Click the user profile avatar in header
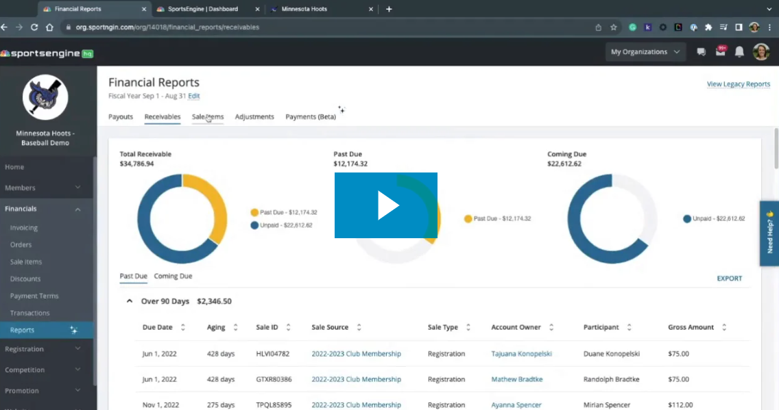The width and height of the screenshot is (779, 410). tap(761, 52)
